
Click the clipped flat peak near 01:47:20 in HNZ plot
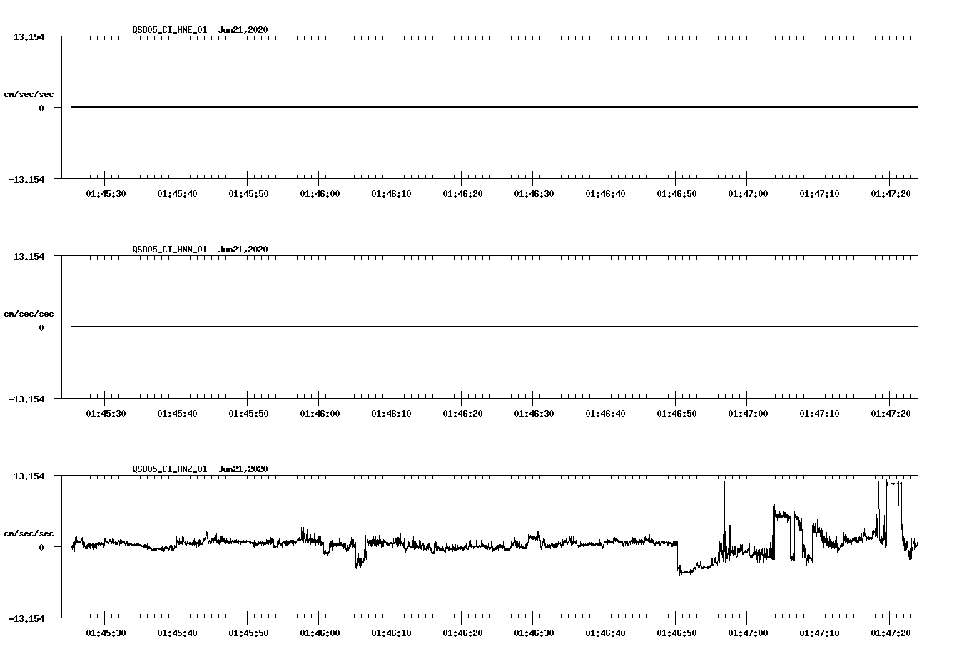point(893,483)
